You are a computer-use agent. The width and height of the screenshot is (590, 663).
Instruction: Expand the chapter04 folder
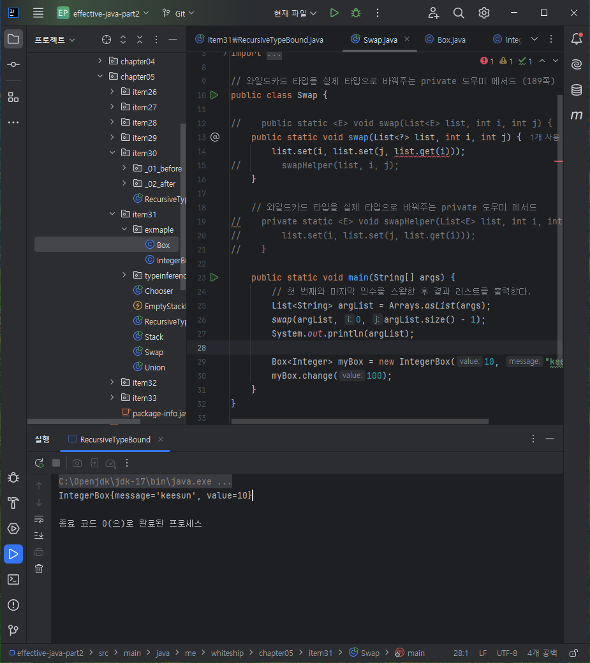point(100,61)
